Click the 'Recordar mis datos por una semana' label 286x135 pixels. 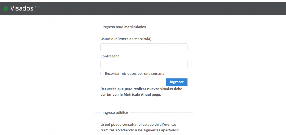[134, 74]
